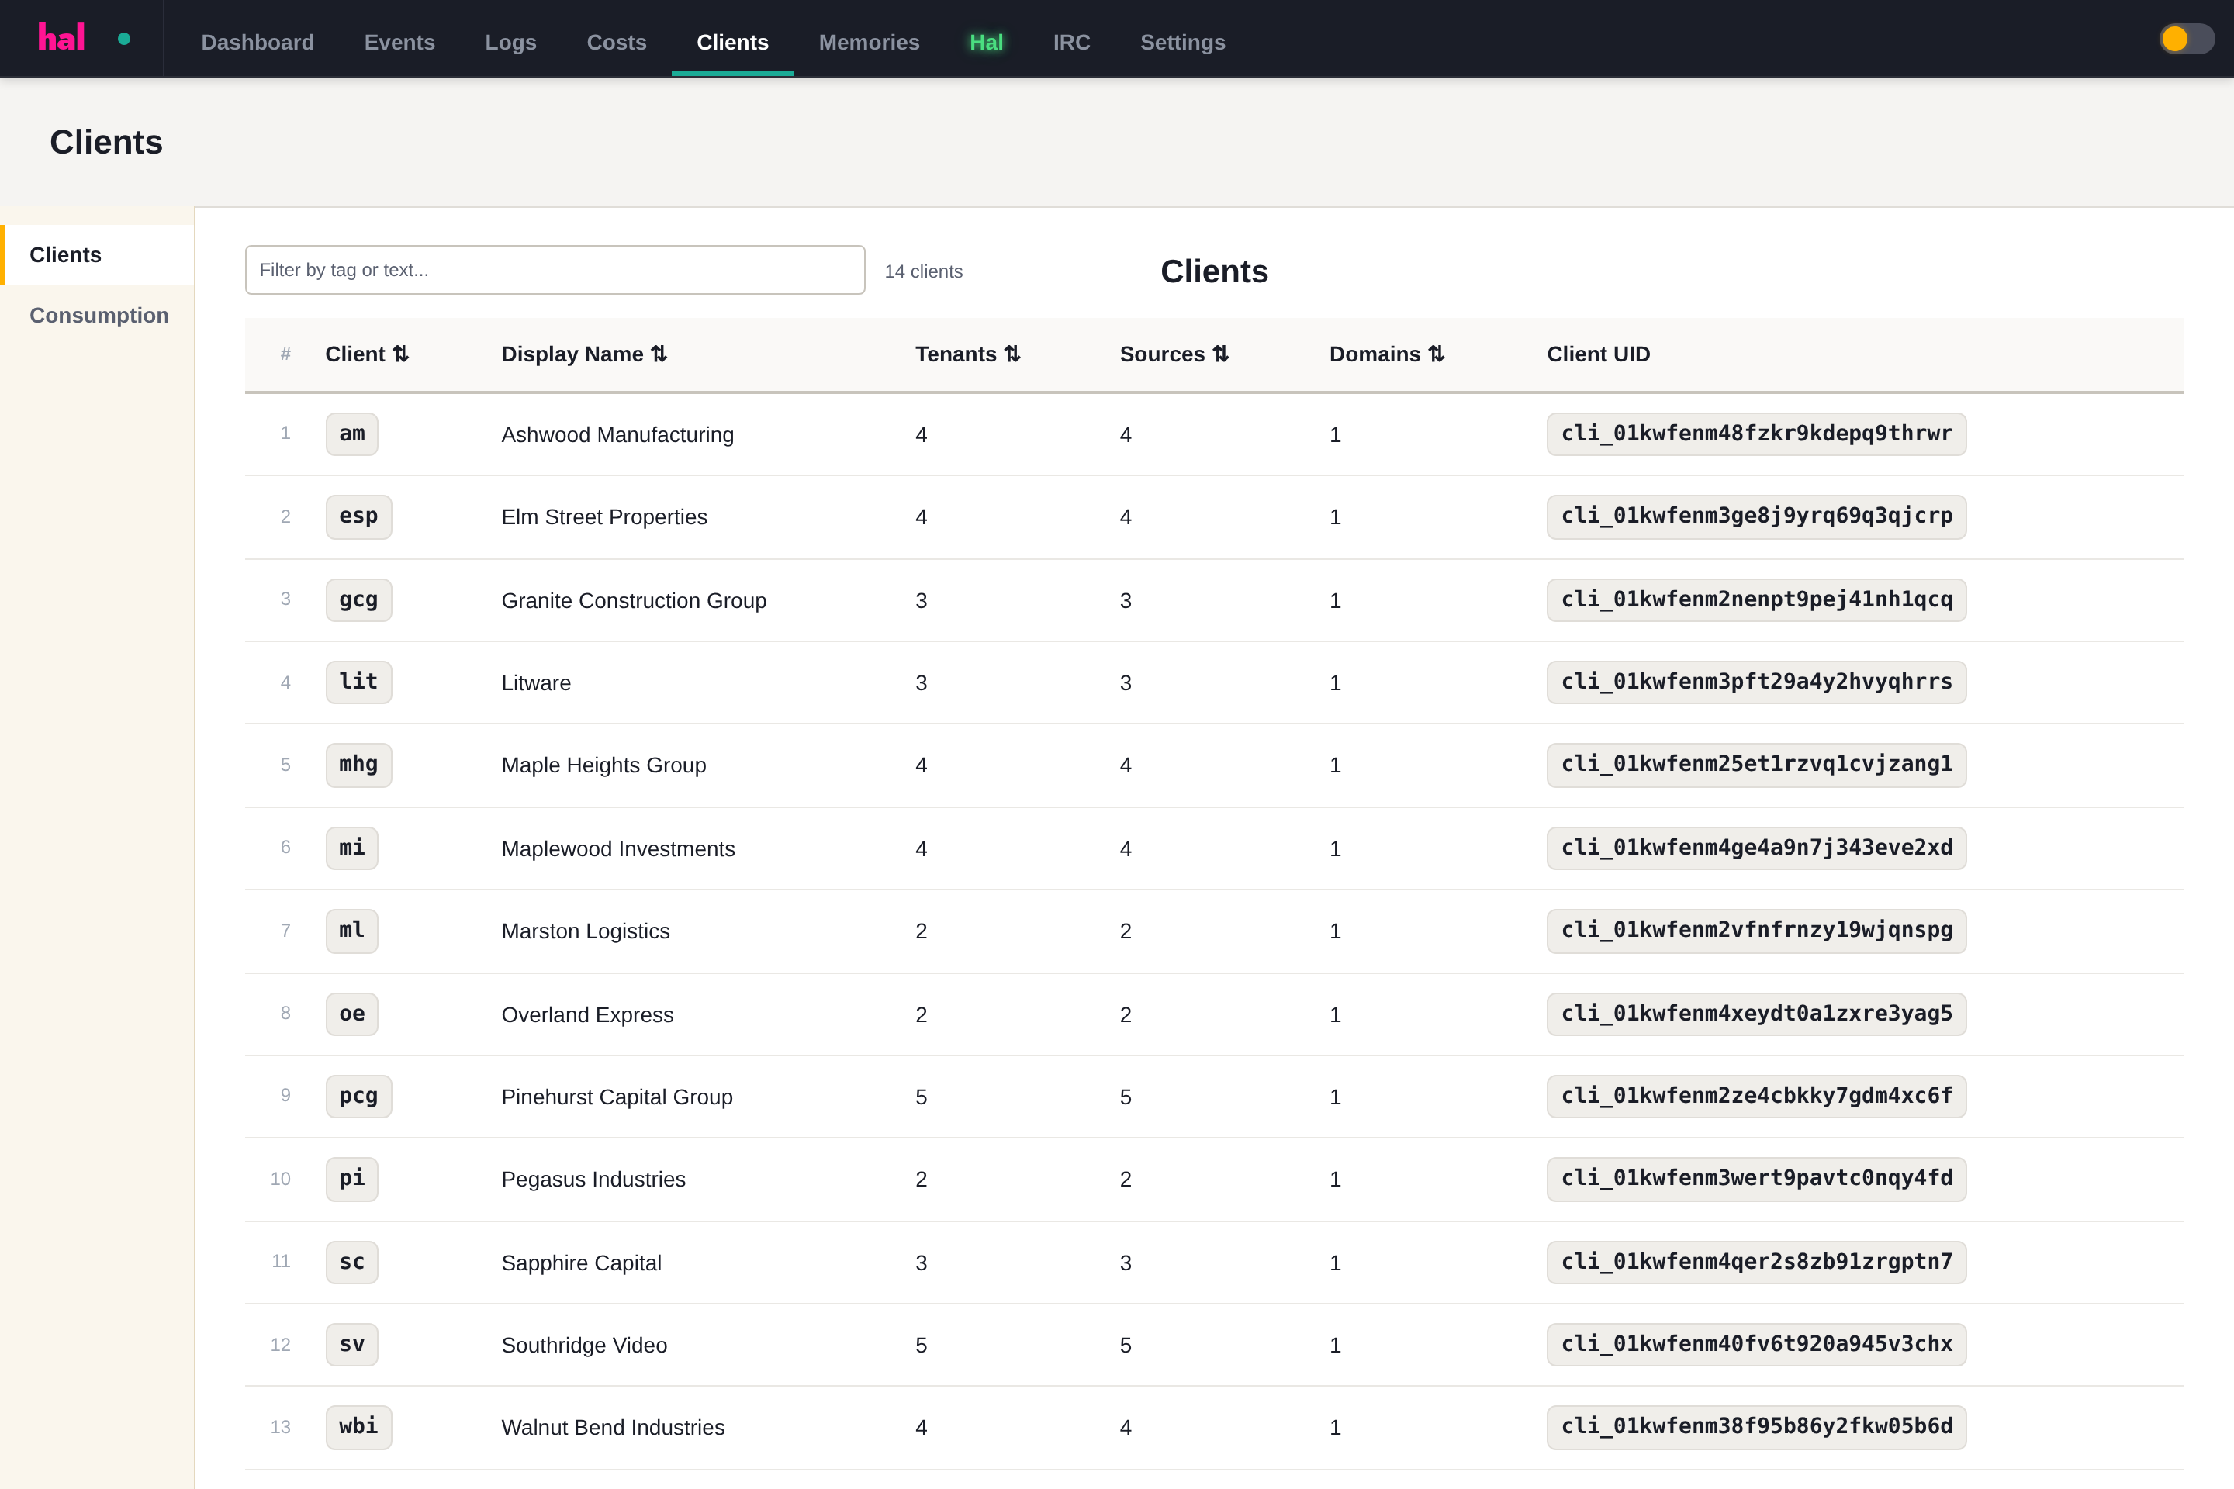
Task: Click the green status dot indicator
Action: (x=123, y=39)
